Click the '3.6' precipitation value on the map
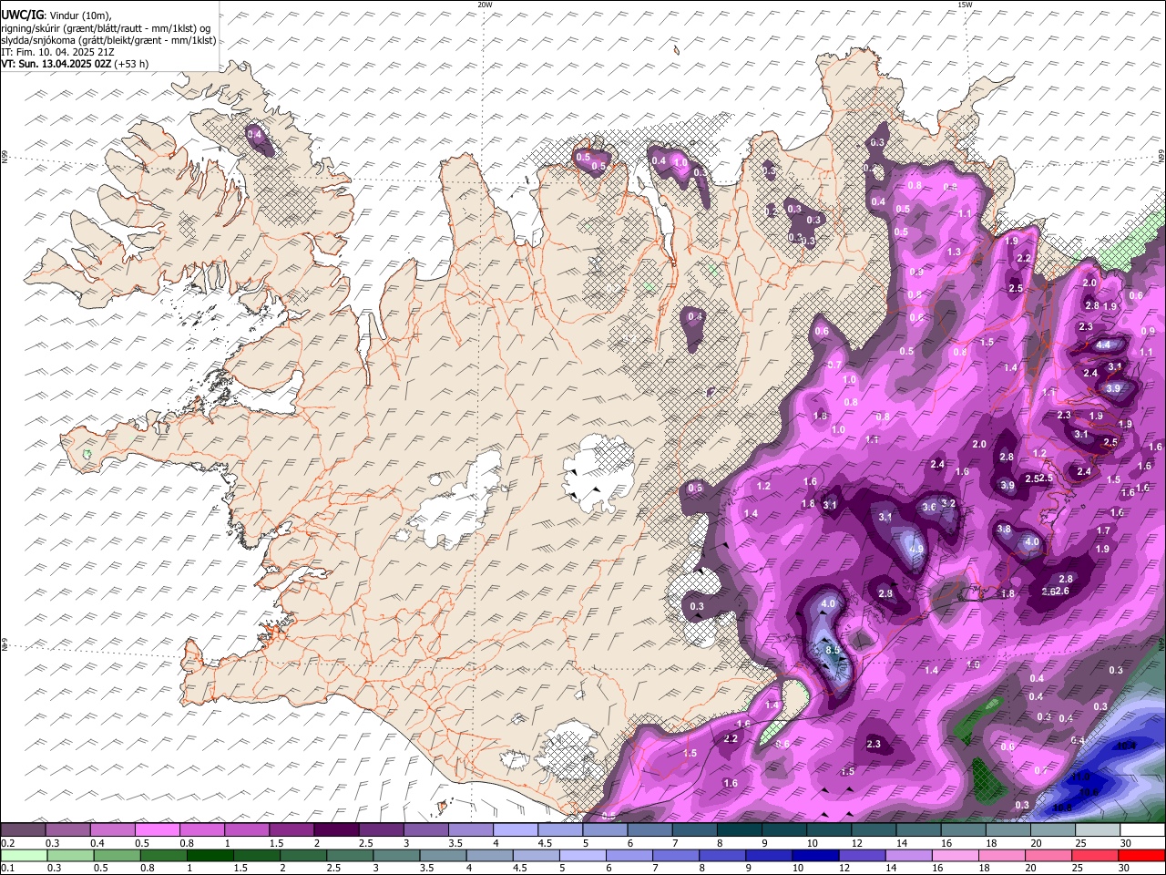1166x875 pixels. [929, 507]
